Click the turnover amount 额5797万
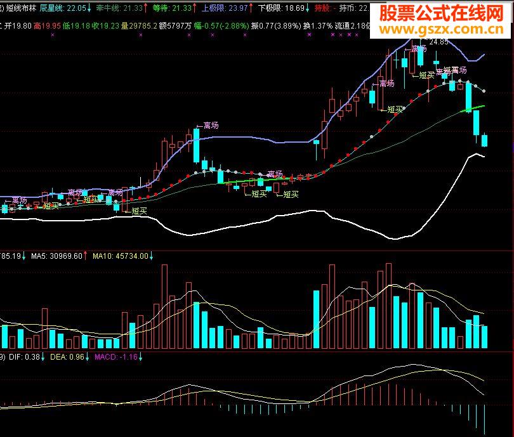 175,25
